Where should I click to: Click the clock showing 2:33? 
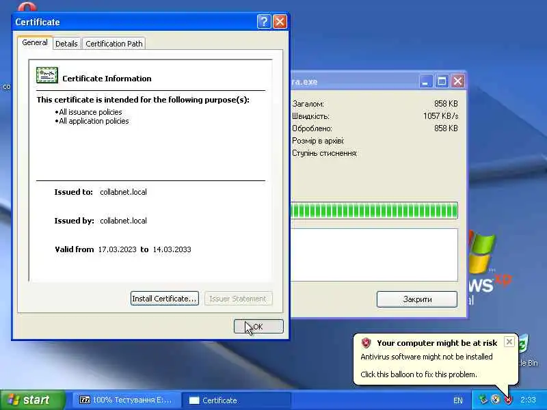(x=528, y=400)
